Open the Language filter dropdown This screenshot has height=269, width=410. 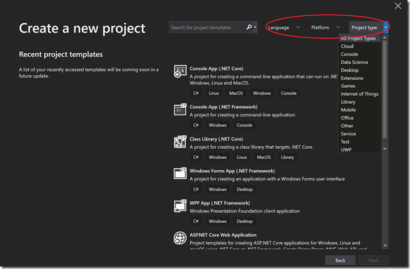tap(284, 27)
